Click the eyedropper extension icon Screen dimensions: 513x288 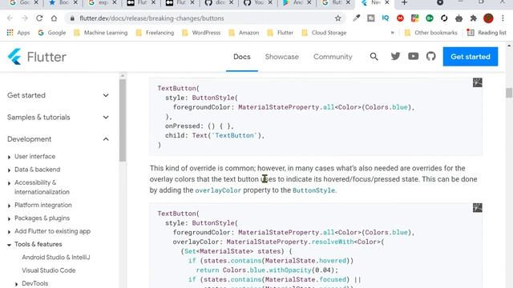pos(356,18)
